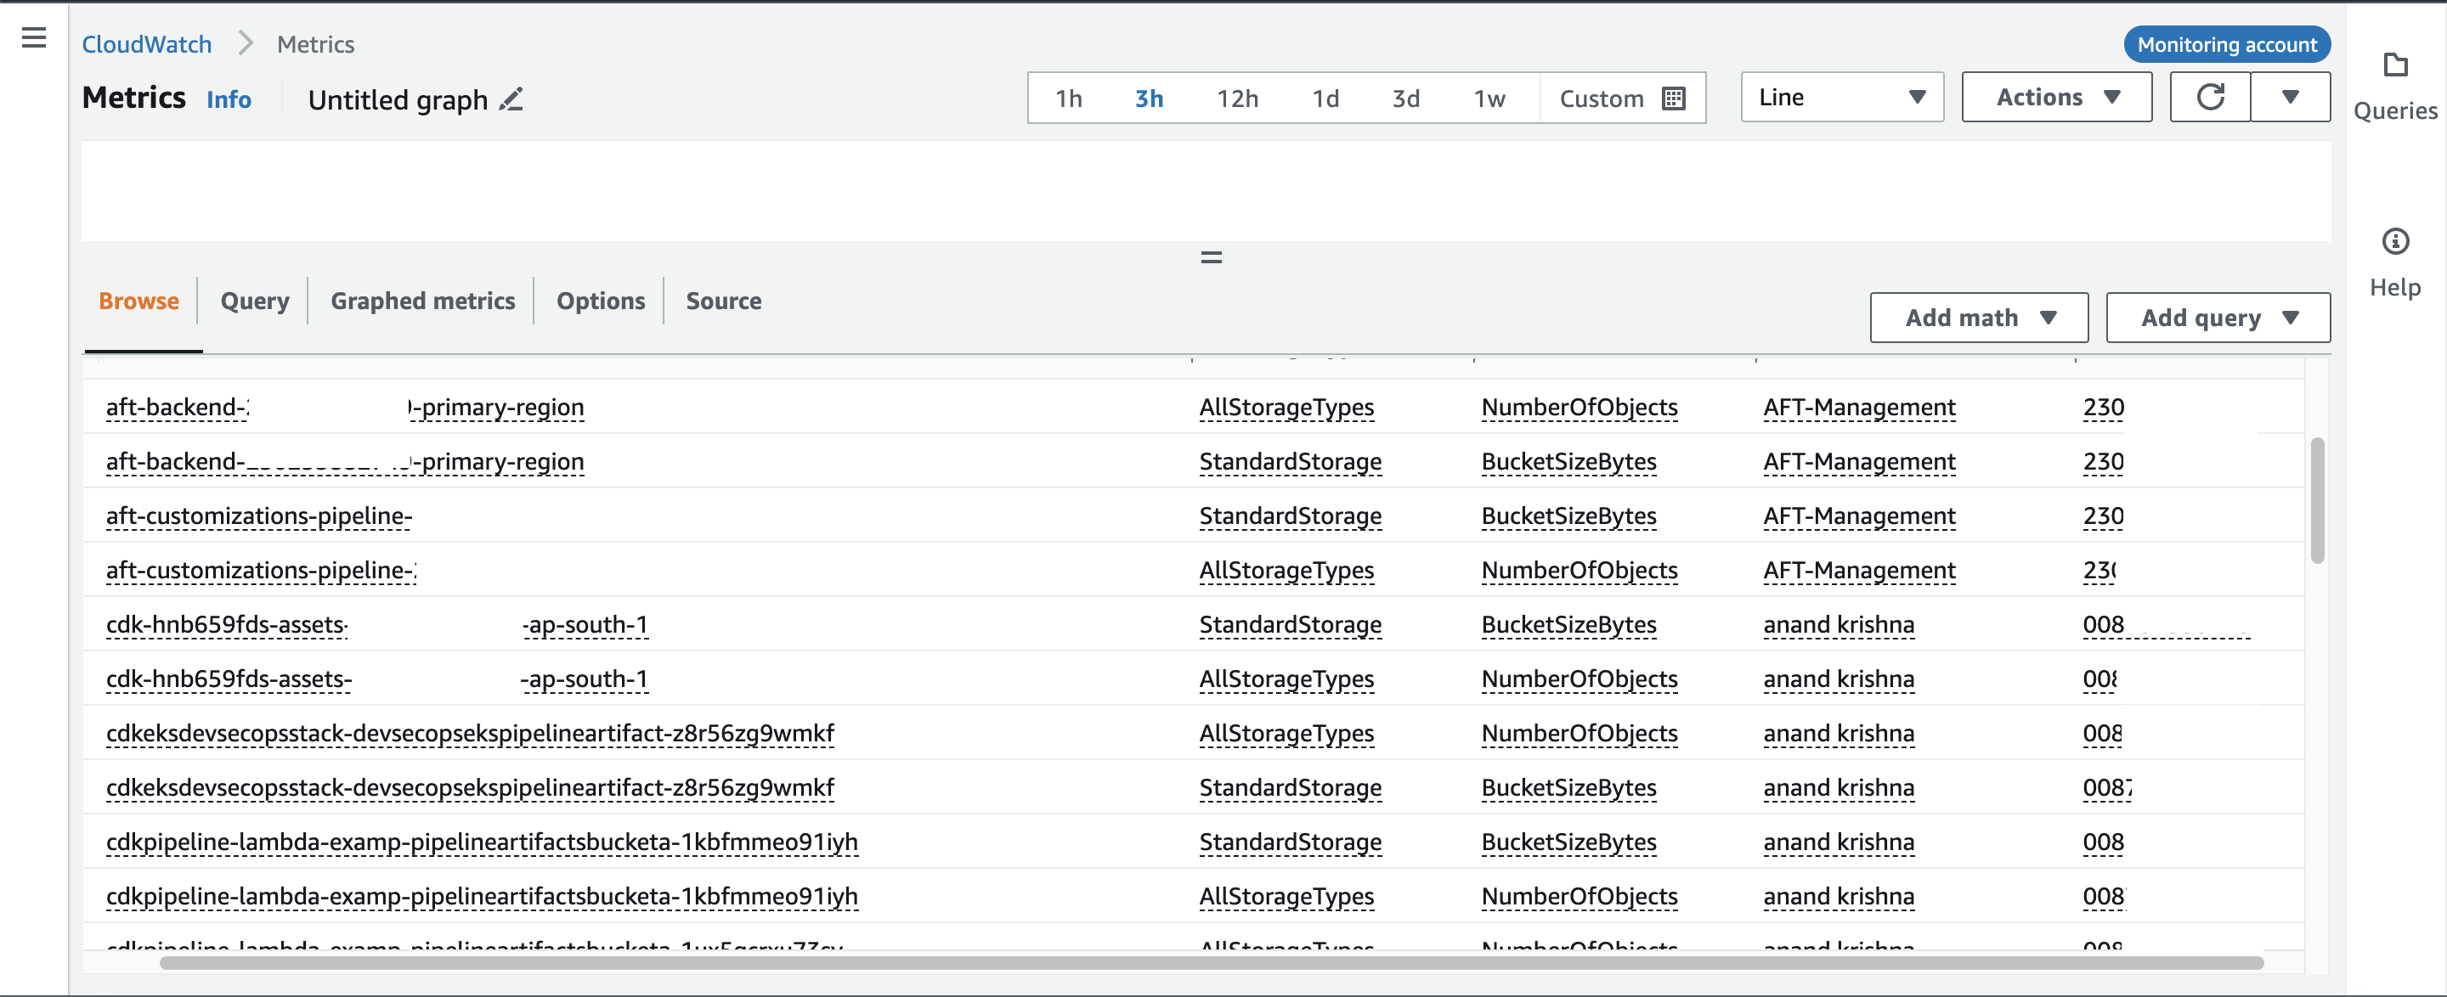Image resolution: width=2447 pixels, height=997 pixels.
Task: Click the Monitoring account badge
Action: [2227, 43]
